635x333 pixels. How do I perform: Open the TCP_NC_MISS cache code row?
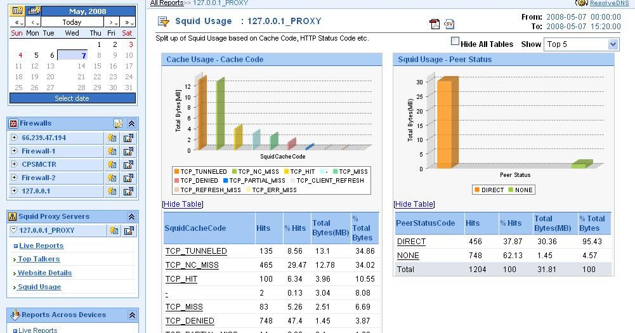[192, 265]
